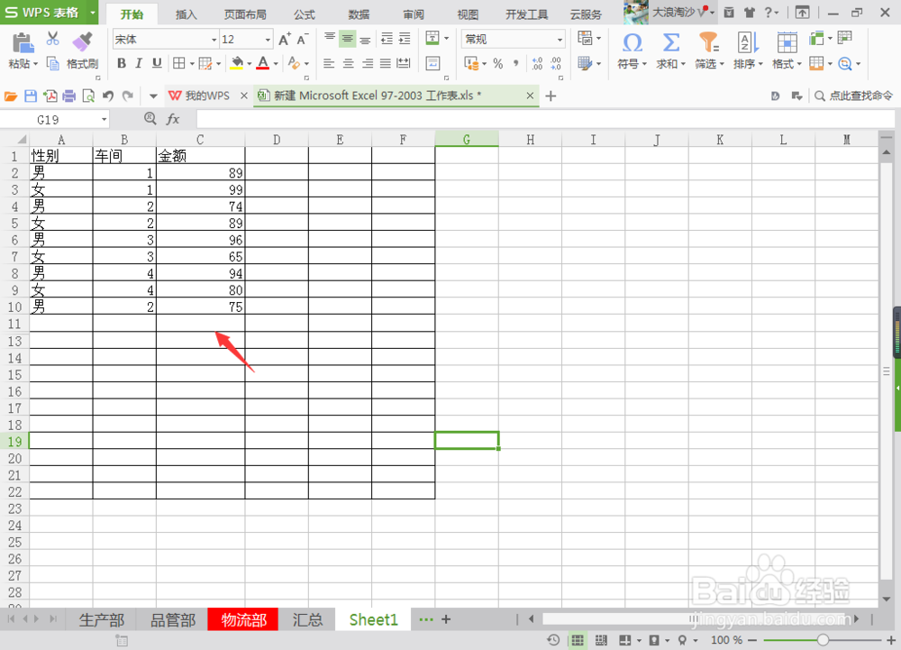Screen dimensions: 901x650
Task: Expand fill color dropdown arrow
Action: click(250, 64)
